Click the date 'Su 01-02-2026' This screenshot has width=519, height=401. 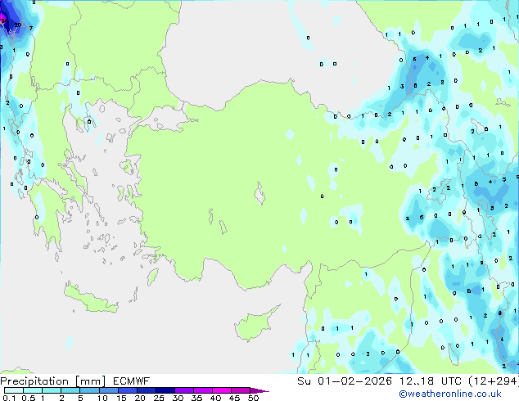tap(345, 381)
